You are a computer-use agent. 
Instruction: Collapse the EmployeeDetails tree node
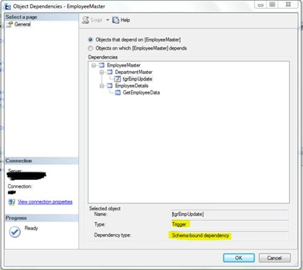102,86
